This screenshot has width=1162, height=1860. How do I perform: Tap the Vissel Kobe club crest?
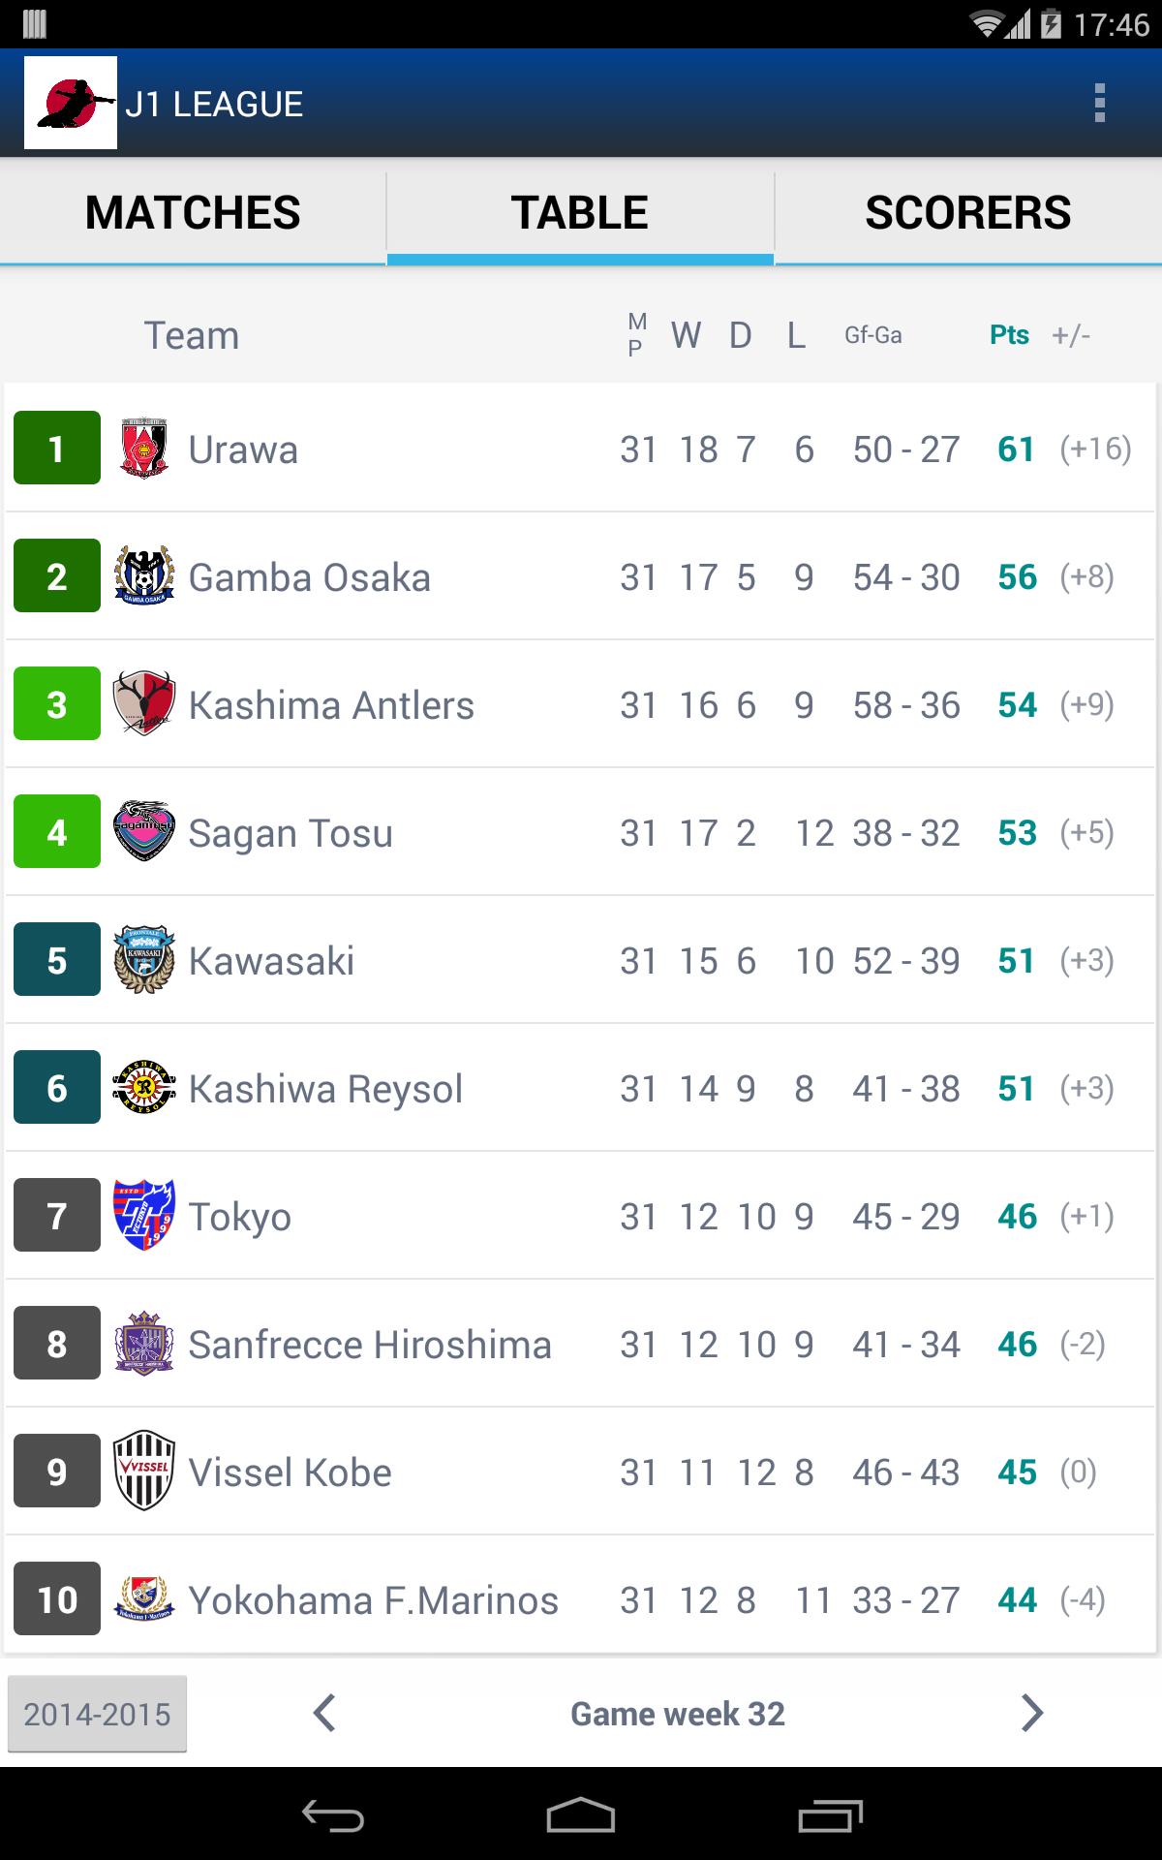[144, 1471]
